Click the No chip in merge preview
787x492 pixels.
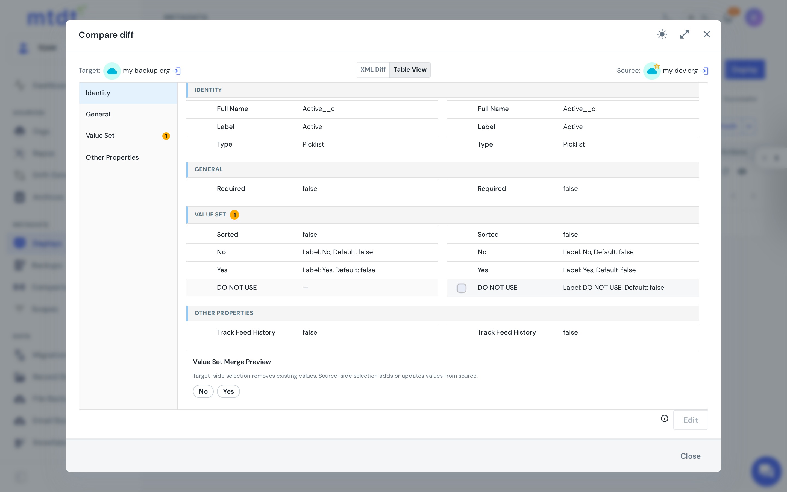pos(203,391)
